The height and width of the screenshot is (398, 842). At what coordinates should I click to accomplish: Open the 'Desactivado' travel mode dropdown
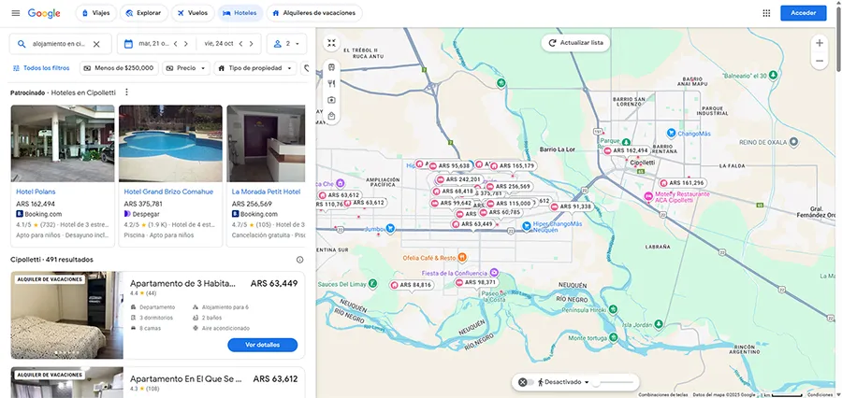tap(565, 382)
